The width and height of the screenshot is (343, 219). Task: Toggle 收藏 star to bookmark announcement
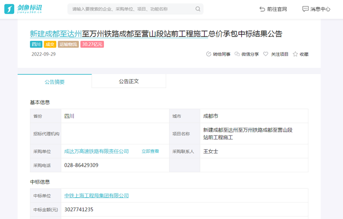click(x=295, y=54)
